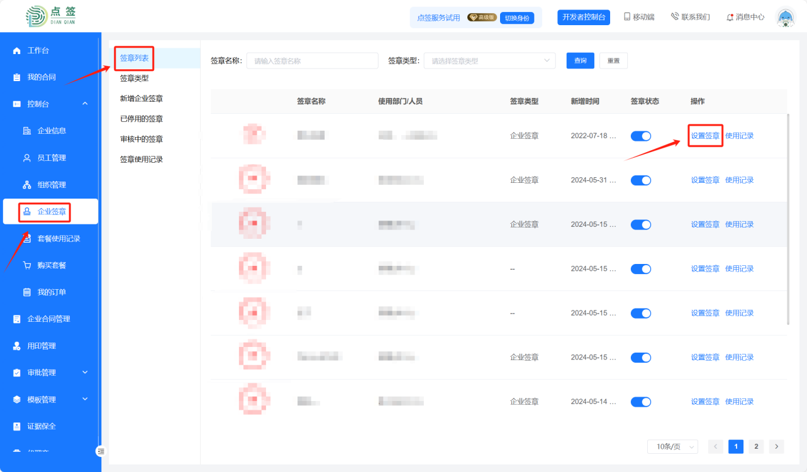Click the 模板管理 layers icon
The width and height of the screenshot is (807, 472).
pos(17,400)
